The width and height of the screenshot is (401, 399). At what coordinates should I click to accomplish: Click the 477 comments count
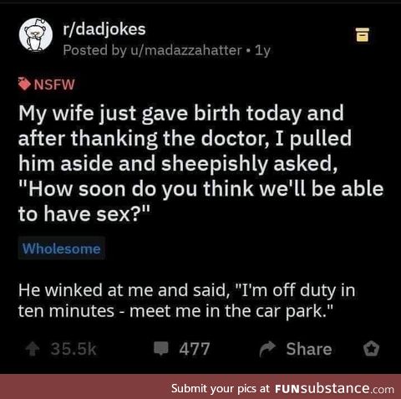(195, 349)
